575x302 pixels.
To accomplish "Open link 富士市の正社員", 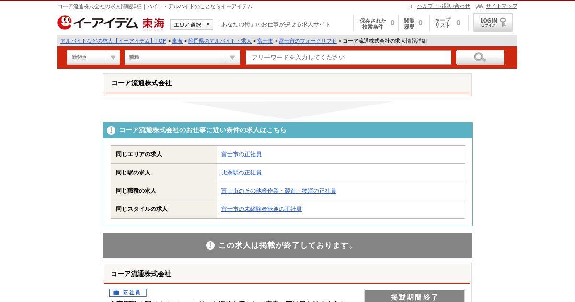I will [x=241, y=154].
